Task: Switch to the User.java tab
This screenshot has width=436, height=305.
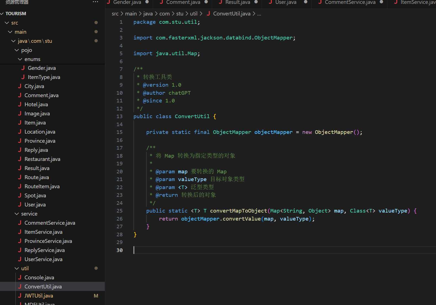Action: (286, 2)
